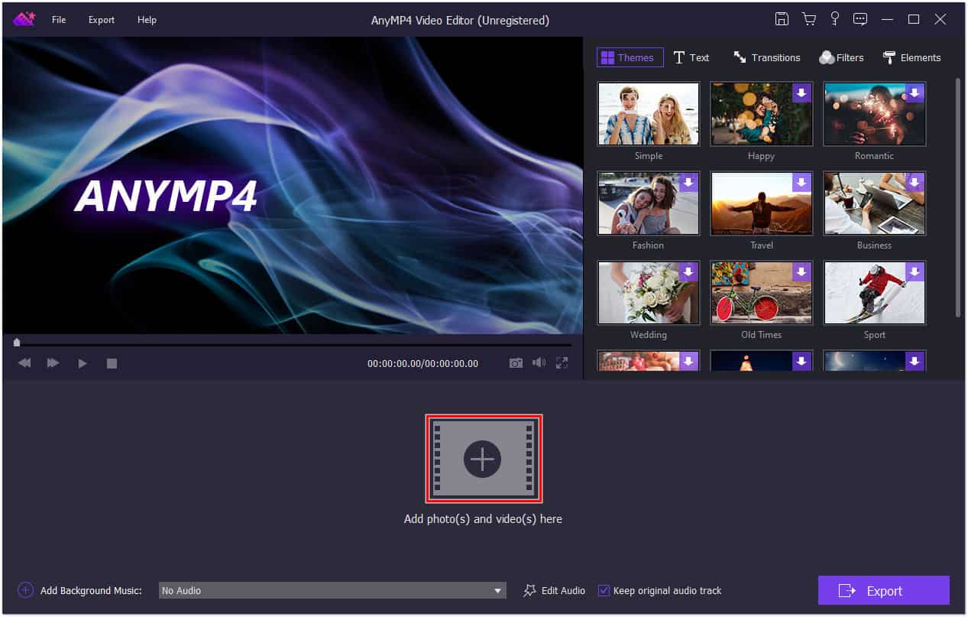Select the Wedding theme thumbnail
Image resolution: width=968 pixels, height=617 pixels.
(x=648, y=293)
